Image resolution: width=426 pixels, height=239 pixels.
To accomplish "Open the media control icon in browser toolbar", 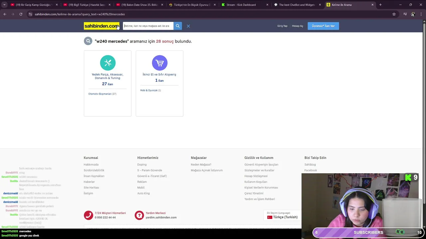I will pyautogui.click(x=405, y=14).
